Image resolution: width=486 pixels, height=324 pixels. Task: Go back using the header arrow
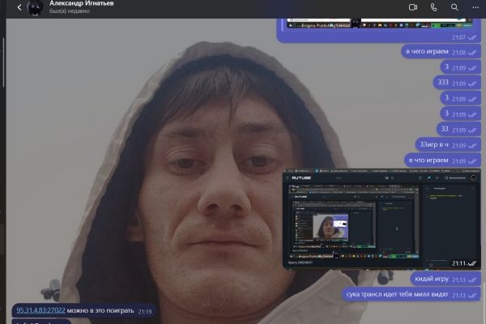tap(19, 7)
